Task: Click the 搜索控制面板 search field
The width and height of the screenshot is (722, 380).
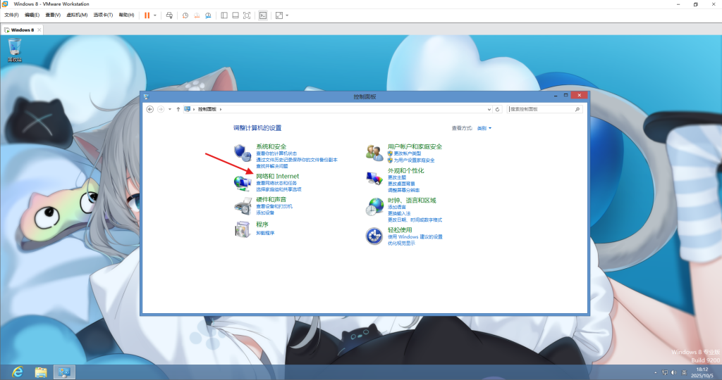Action: tap(541, 109)
